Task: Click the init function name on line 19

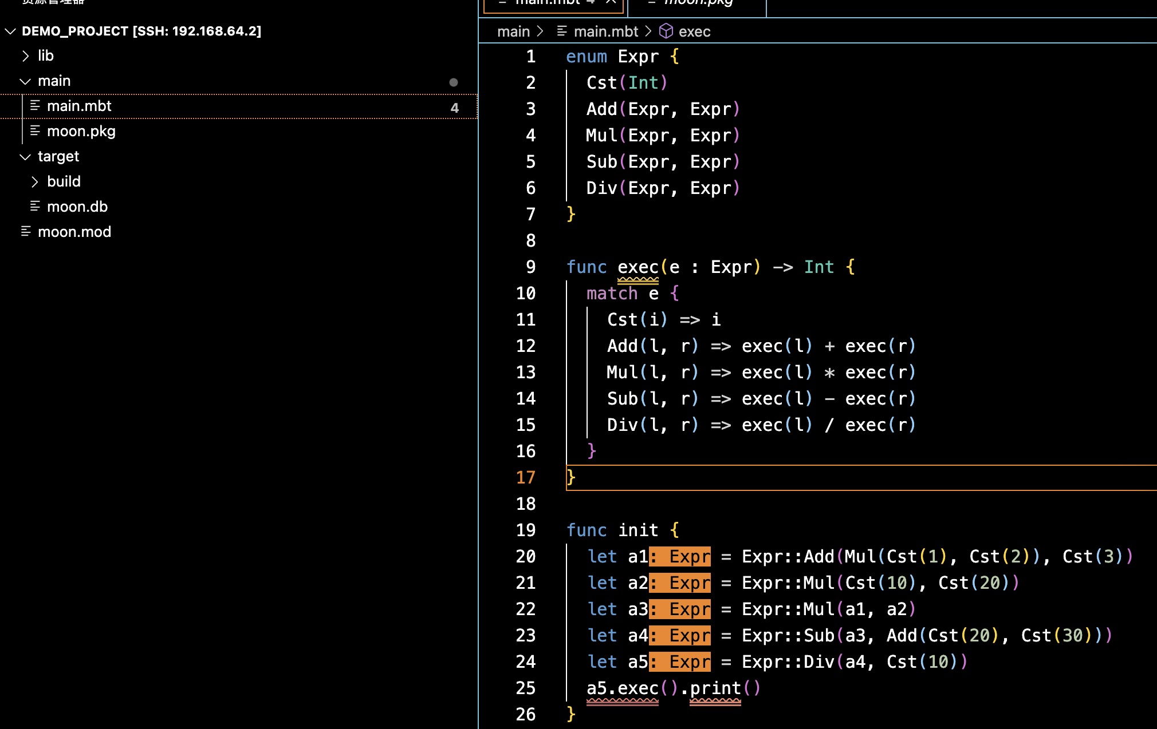Action: [x=638, y=530]
